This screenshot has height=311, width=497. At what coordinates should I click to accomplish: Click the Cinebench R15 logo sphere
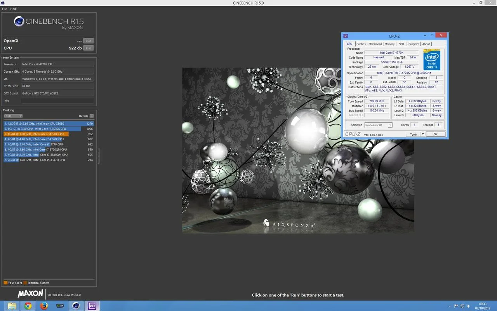click(19, 21)
